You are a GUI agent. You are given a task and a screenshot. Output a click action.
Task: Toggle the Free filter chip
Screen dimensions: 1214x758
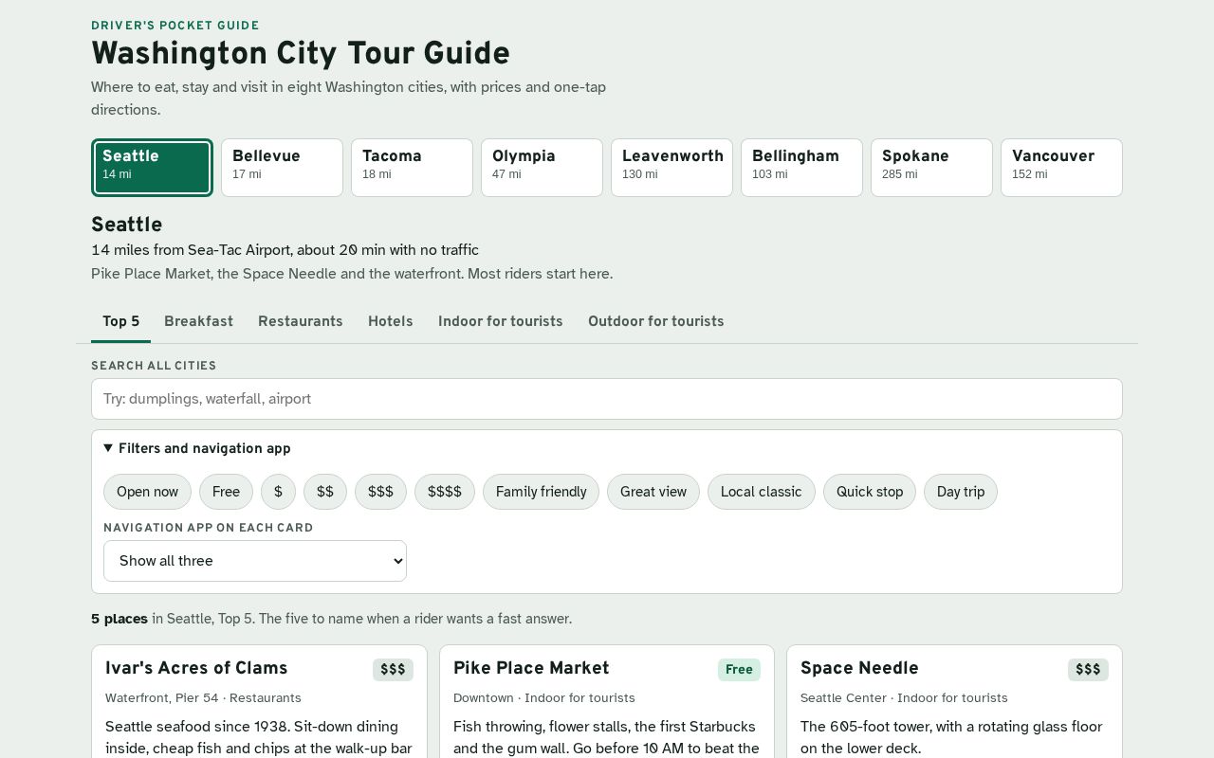pos(226,492)
